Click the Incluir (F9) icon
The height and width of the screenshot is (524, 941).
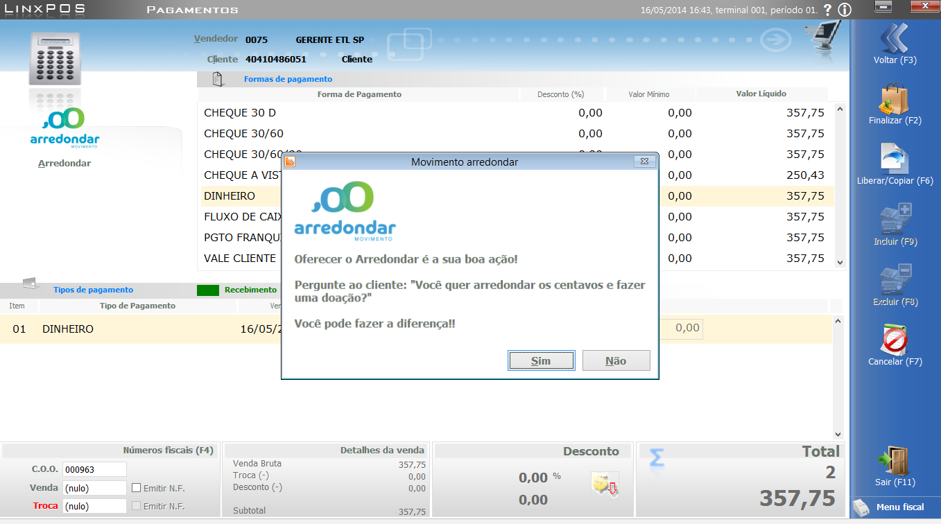pos(895,219)
